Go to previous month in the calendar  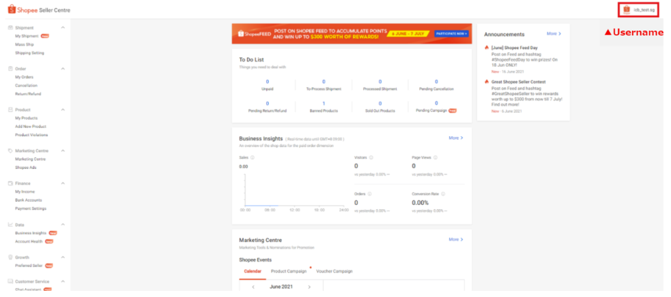[x=253, y=287]
